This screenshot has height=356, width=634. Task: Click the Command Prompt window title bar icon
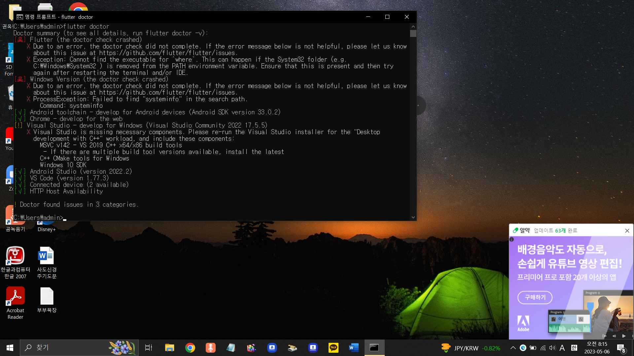tap(20, 17)
